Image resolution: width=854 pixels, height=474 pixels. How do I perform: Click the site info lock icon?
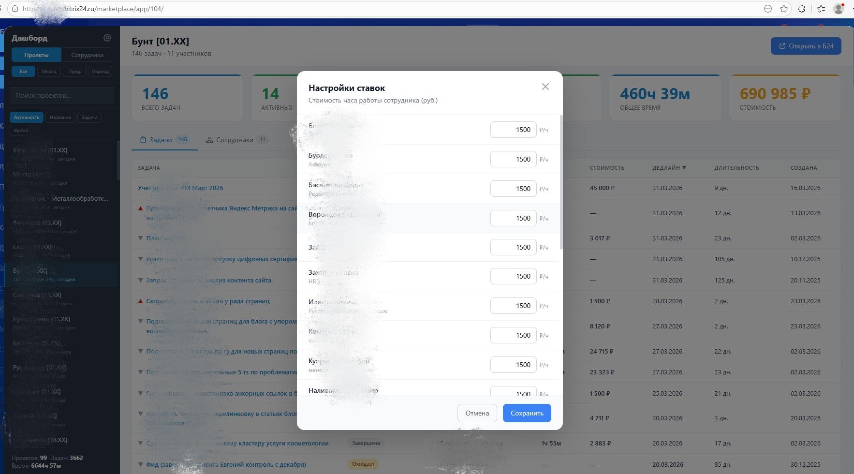pyautogui.click(x=15, y=9)
